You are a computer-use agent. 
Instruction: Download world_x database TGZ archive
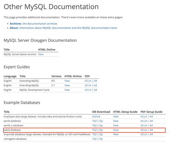click(x=95, y=125)
